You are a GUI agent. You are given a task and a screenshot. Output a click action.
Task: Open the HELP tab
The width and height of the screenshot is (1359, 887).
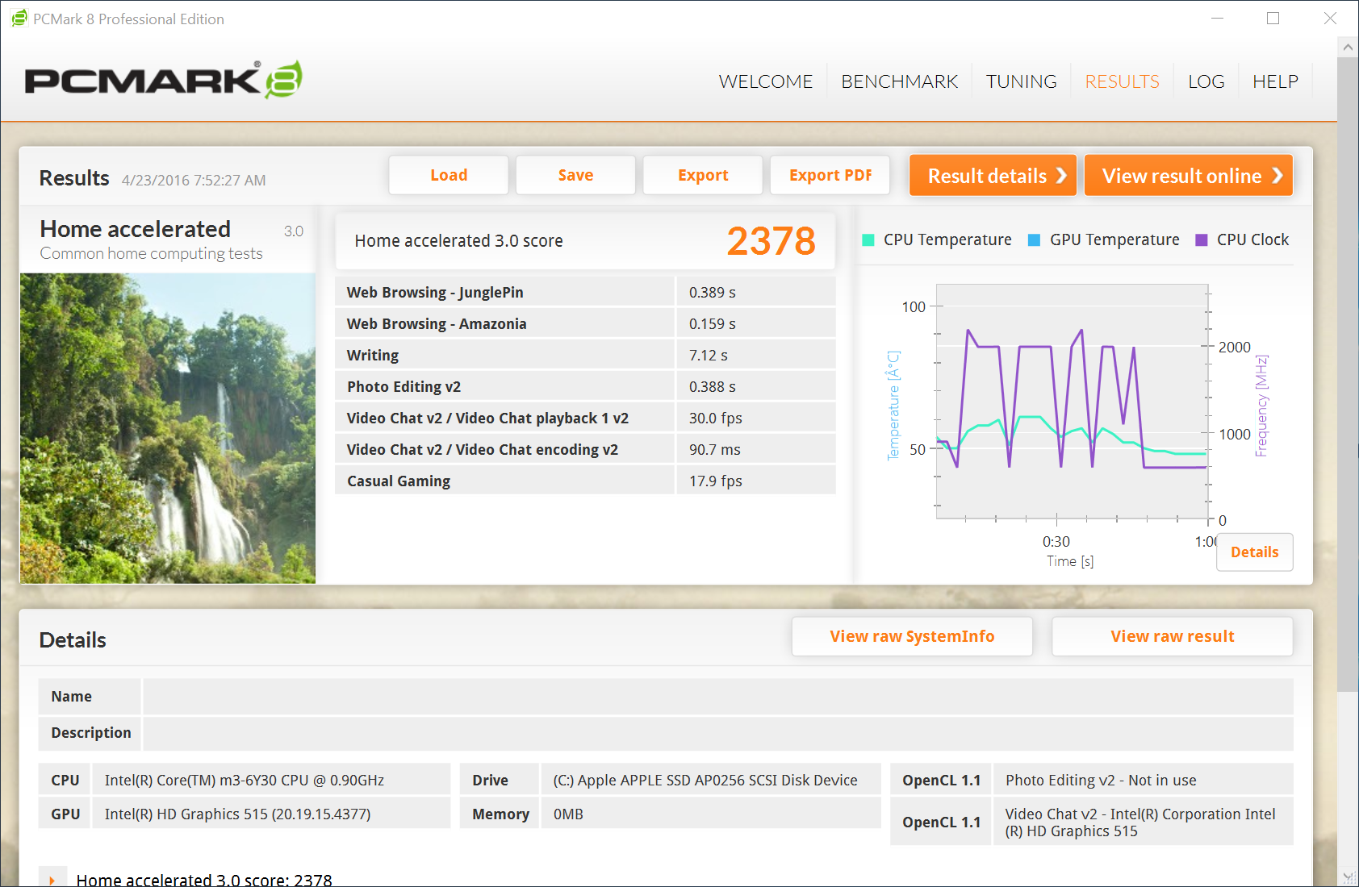(1275, 81)
